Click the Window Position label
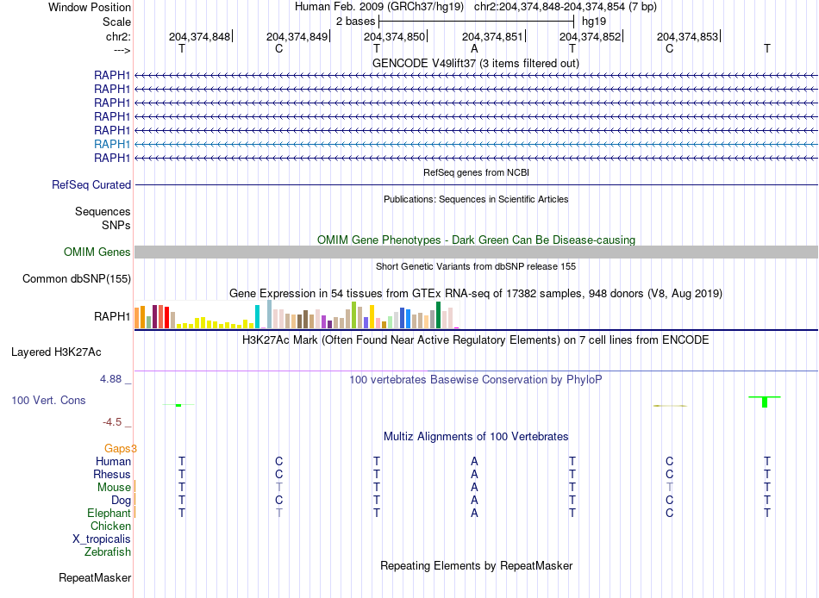The image size is (819, 598). pos(90,7)
